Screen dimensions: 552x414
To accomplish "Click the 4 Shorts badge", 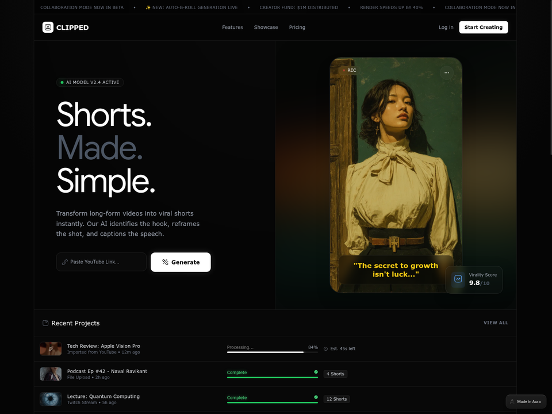I will click(335, 374).
